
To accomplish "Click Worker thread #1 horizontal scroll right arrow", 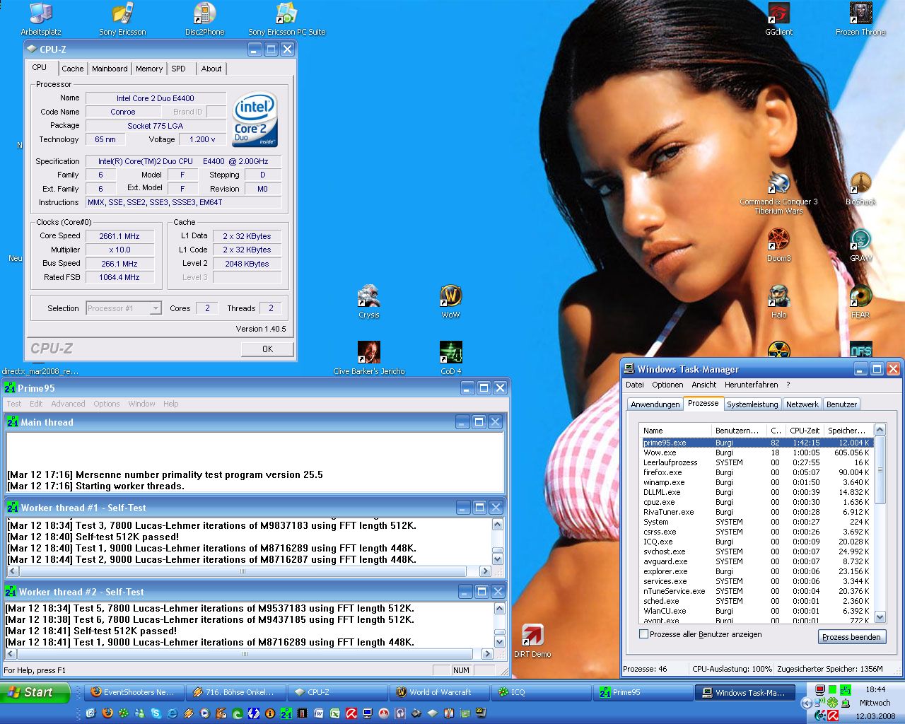I will click(485, 571).
